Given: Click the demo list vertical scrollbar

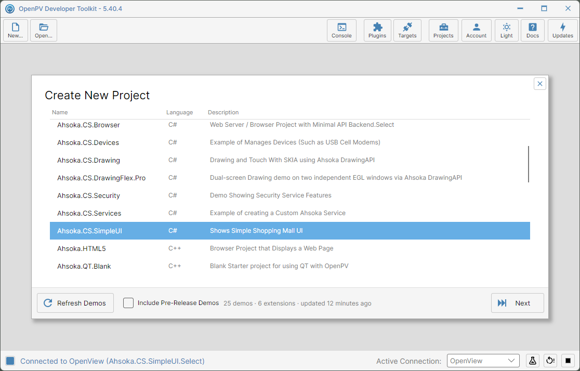Looking at the screenshot, I should (528, 164).
